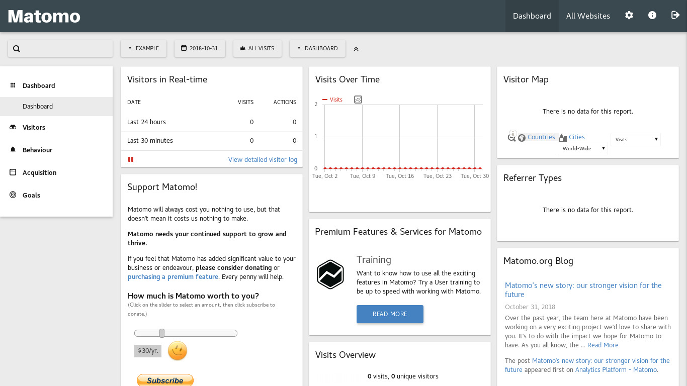
Task: Pause the real-time visitor updates
Action: (x=131, y=159)
